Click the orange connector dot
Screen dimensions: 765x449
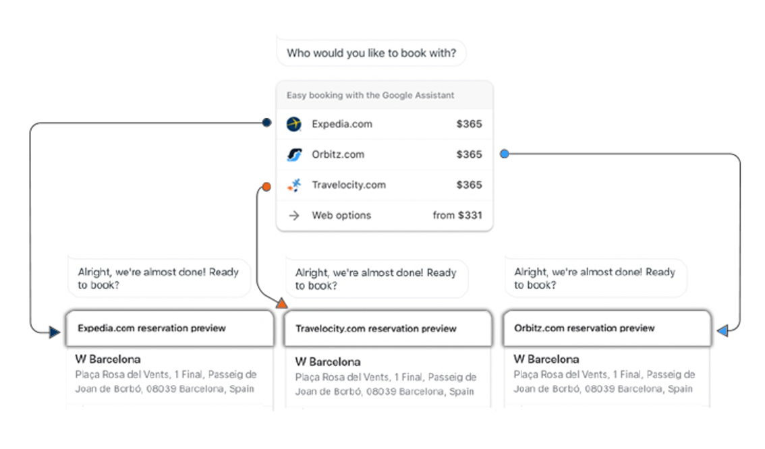pos(266,187)
